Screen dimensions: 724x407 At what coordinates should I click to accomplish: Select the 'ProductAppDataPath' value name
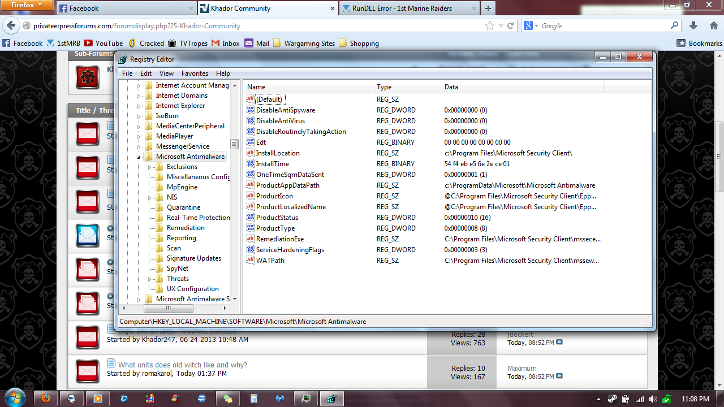[x=287, y=185]
